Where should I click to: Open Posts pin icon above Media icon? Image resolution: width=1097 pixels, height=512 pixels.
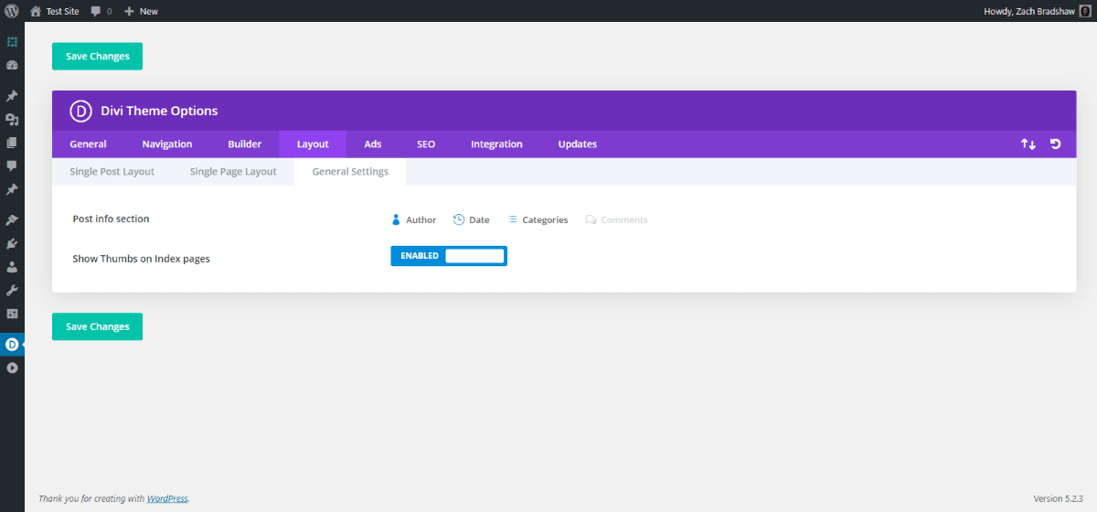pos(12,96)
